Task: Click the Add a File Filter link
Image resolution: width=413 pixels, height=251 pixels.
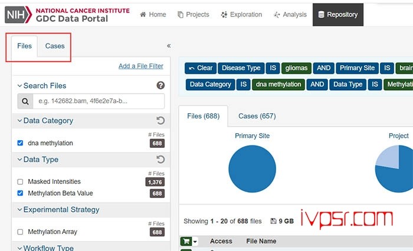Action: (141, 66)
